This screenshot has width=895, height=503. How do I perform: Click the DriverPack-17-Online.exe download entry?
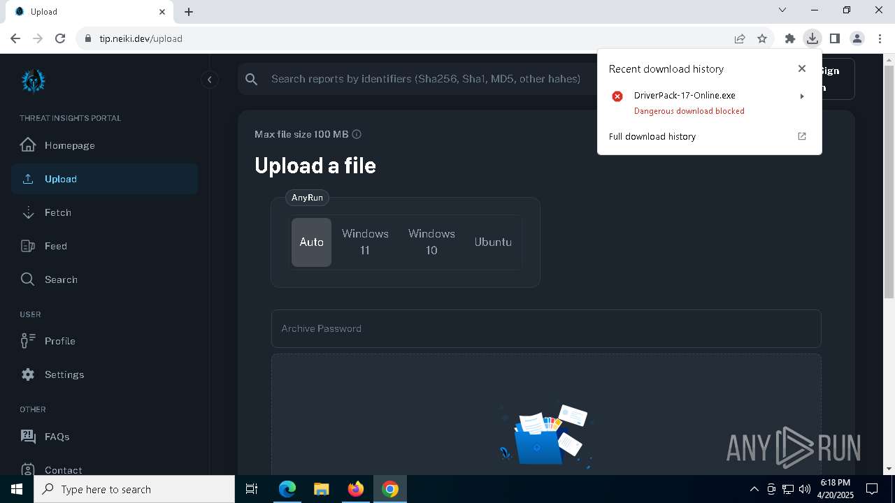709,103
